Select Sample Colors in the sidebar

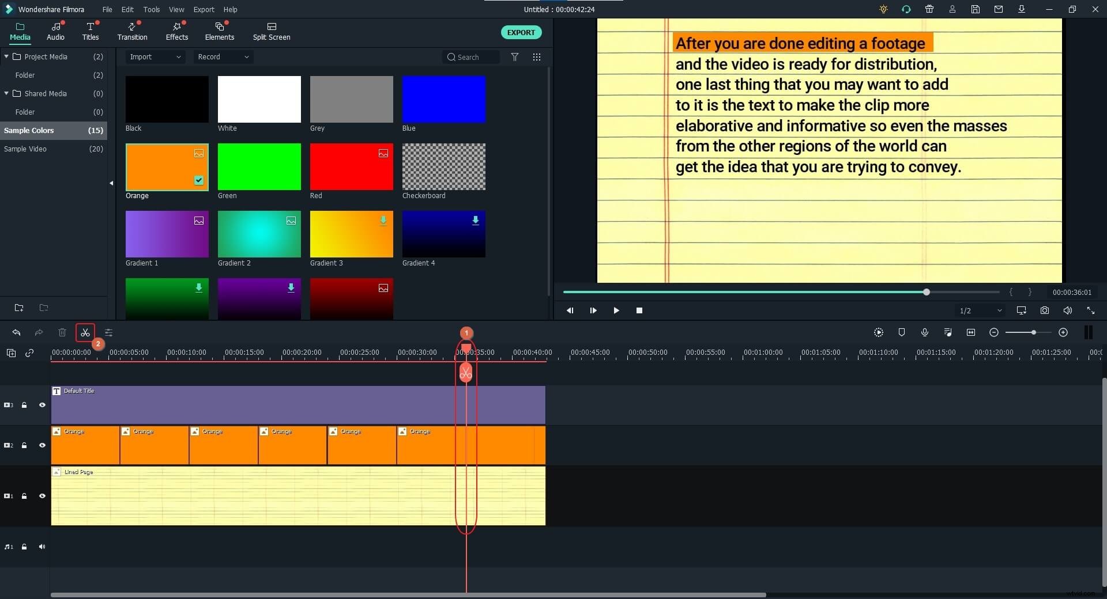[29, 130]
